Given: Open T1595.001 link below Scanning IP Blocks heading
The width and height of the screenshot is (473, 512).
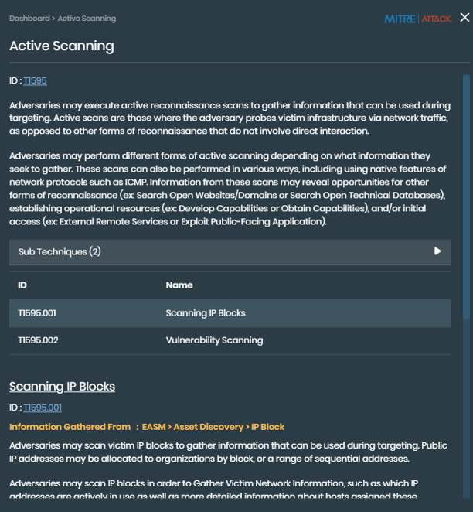Looking at the screenshot, I should coord(43,408).
